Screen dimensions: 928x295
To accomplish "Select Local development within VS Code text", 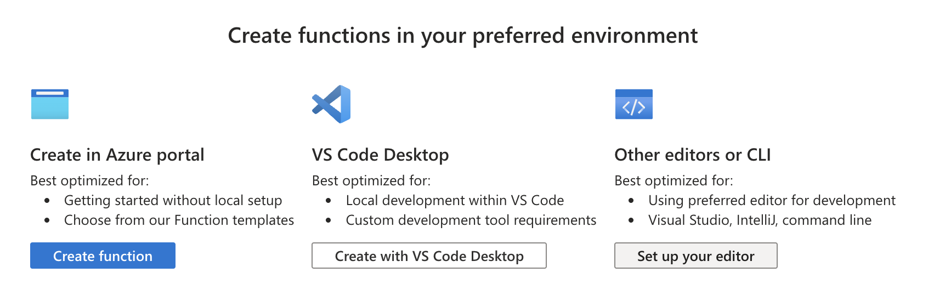I will (x=455, y=201).
